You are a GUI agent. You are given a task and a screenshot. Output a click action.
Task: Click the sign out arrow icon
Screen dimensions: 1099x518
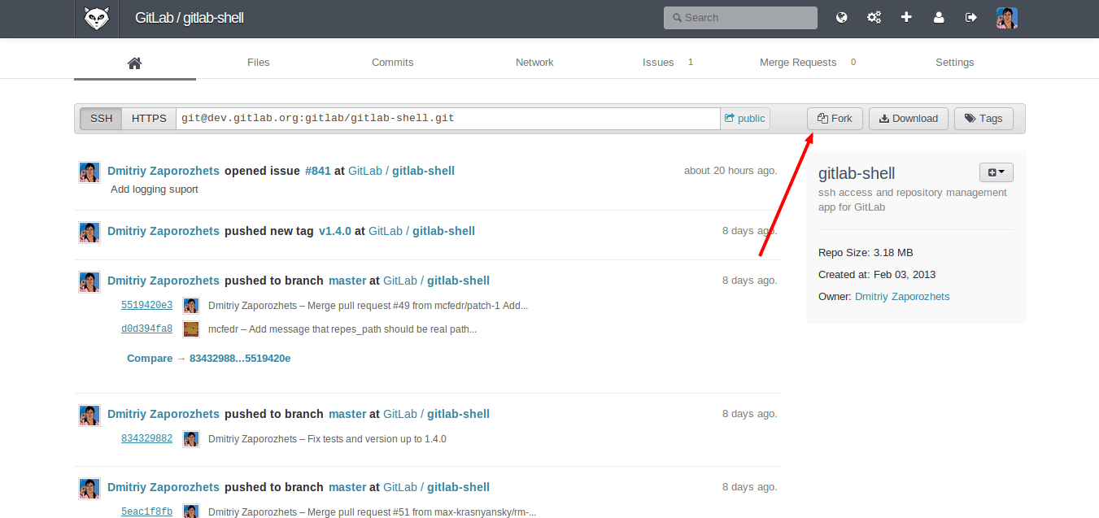(x=970, y=17)
